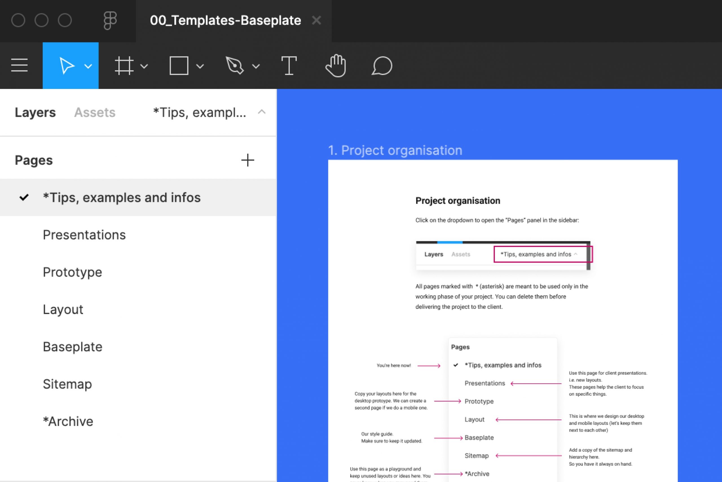The width and height of the screenshot is (722, 482).
Task: Open the hamburger main menu
Action: pos(19,65)
